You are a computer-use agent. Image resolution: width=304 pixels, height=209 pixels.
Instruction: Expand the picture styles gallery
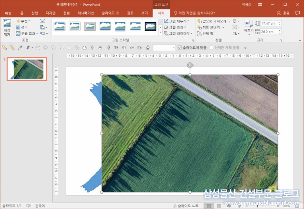[160, 33]
